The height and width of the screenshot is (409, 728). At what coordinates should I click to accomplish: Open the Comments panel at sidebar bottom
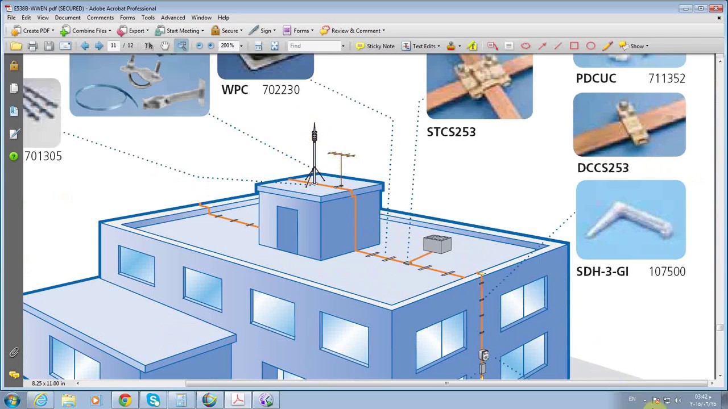point(14,375)
